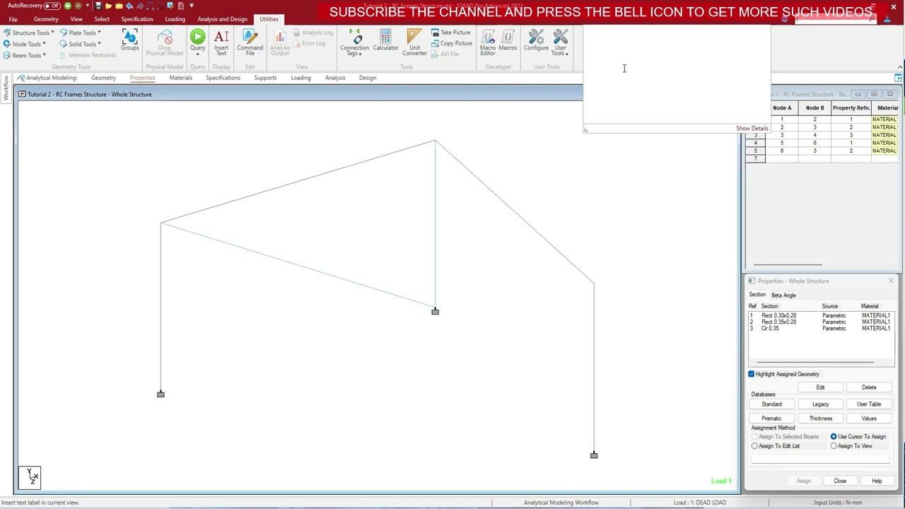Click the Prismatic button
905x509 pixels.
771,419
